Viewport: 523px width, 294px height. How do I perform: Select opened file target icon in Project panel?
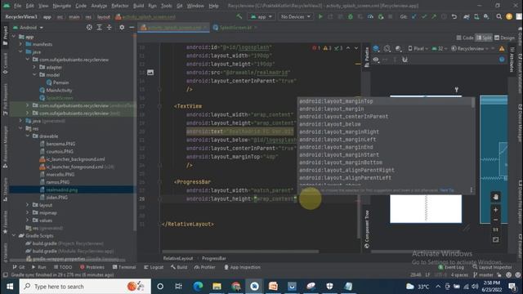[89, 27]
